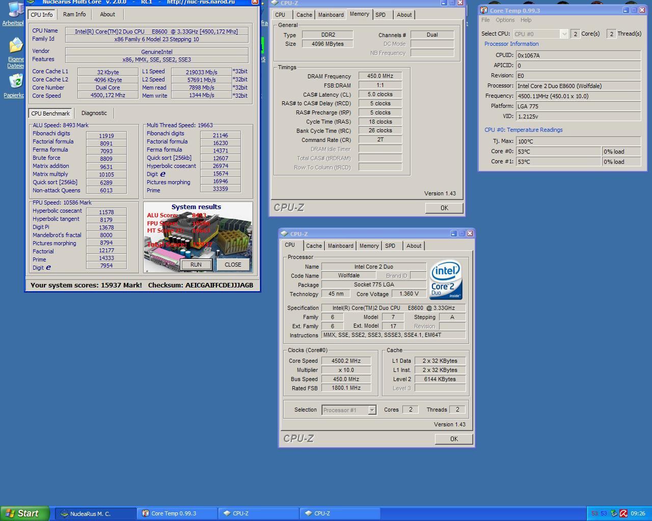The width and height of the screenshot is (652, 521).
Task: Click the Tj. Max 100°C field
Action: 578,141
